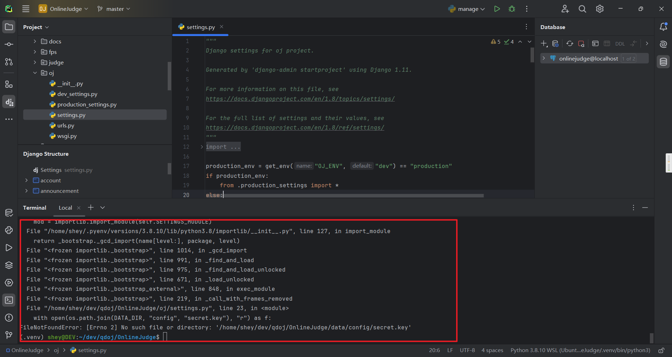Go to next highlighted problem arrow

[530, 42]
